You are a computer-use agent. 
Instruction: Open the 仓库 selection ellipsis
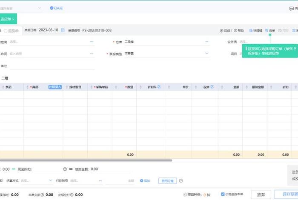point(207,42)
